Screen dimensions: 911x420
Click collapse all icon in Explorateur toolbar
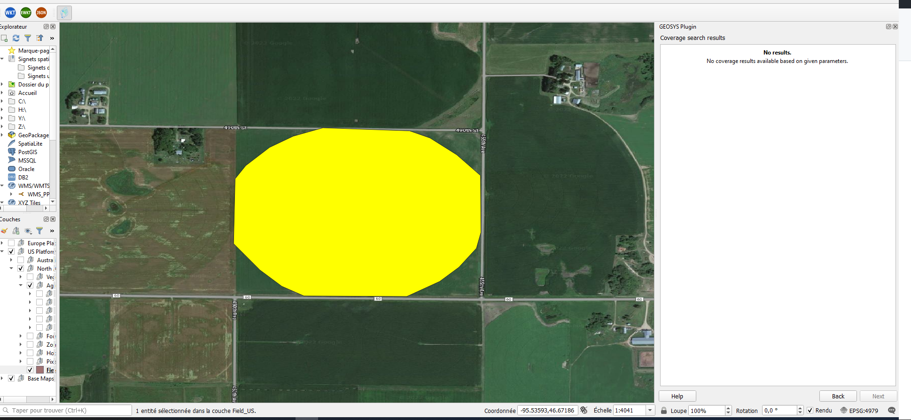[x=40, y=38]
